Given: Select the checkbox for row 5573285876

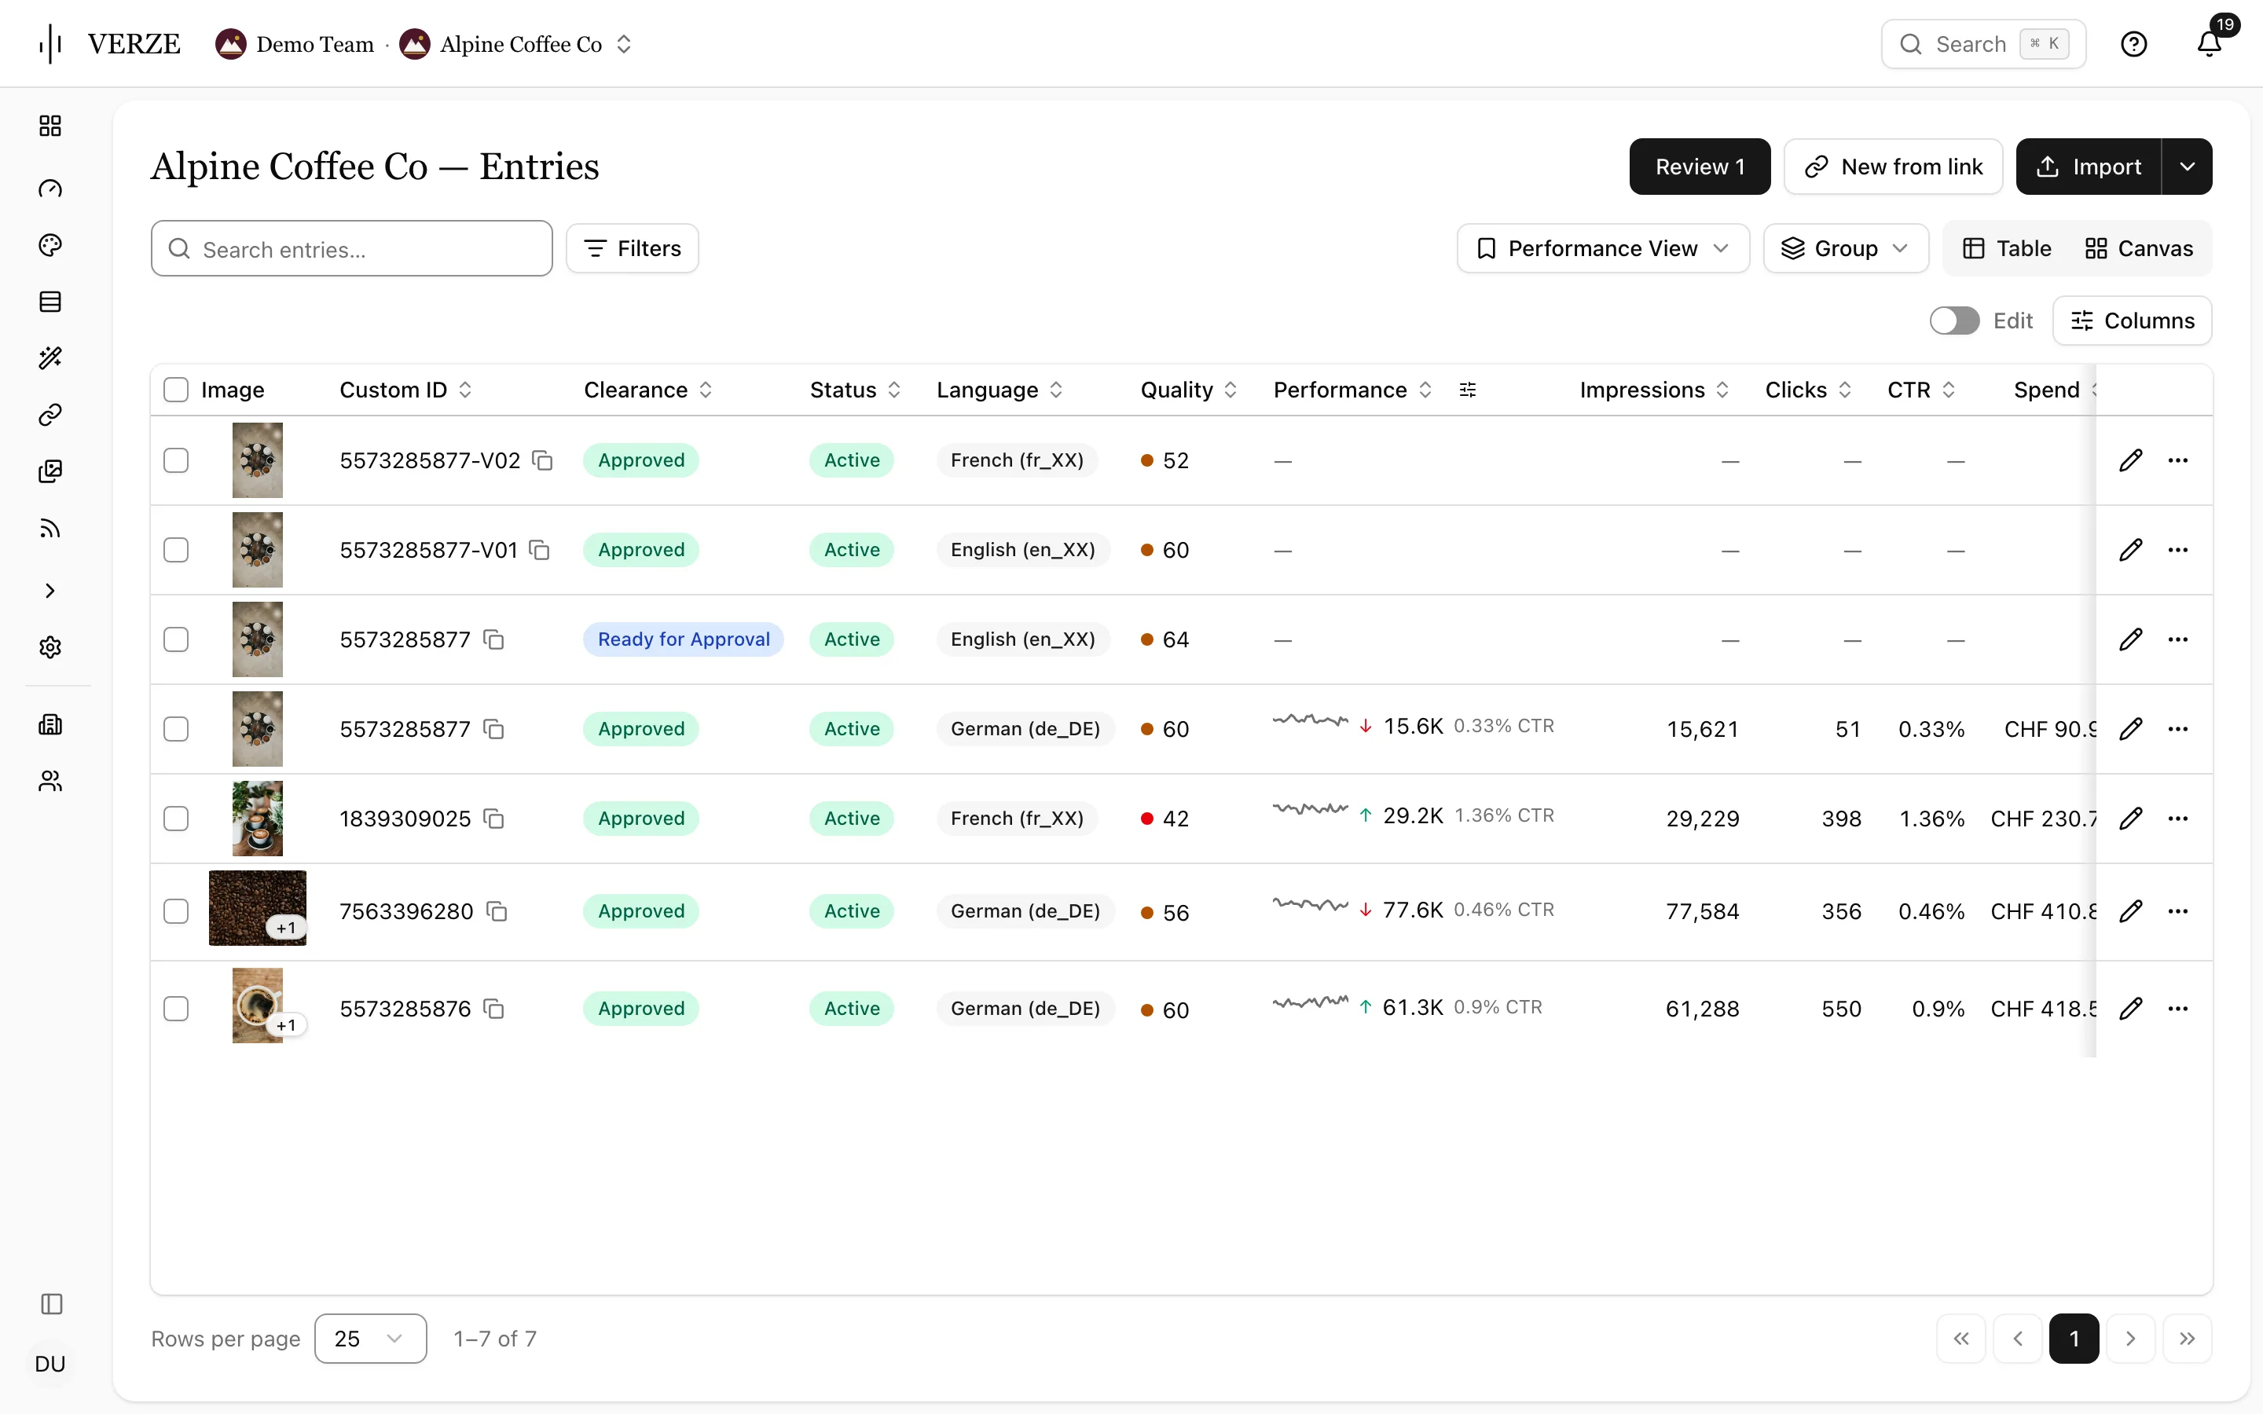Looking at the screenshot, I should tap(176, 1008).
